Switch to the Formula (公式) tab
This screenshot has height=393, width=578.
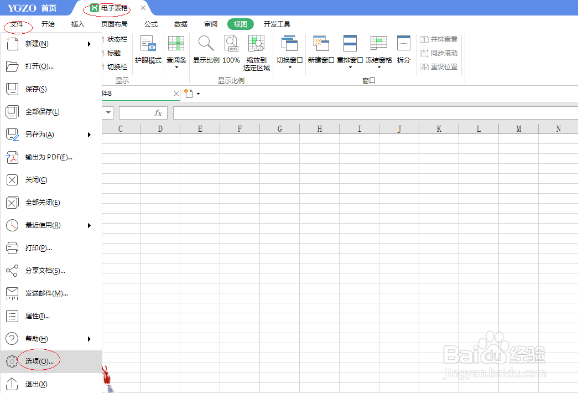point(151,24)
